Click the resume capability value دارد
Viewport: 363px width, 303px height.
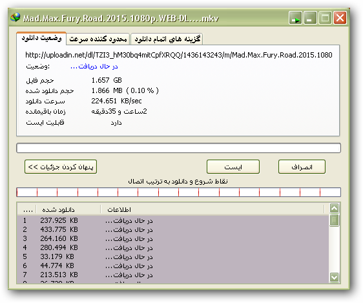tap(116, 123)
